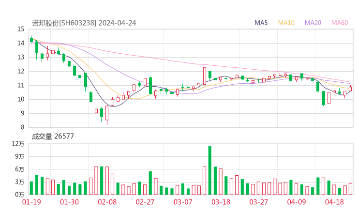Image resolution: width=358 pixels, height=213 pixels.
Task: Click the MA10 legend label
Action: tap(286, 23)
